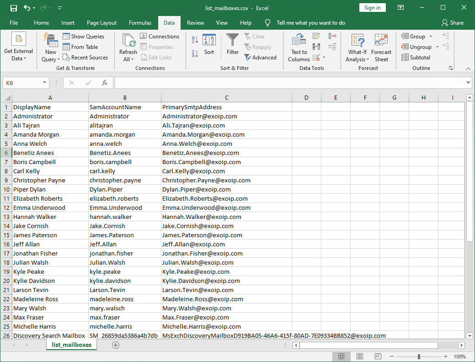Select the list_mailboxes sheet tab
This screenshot has height=362, width=475.
[x=71, y=345]
